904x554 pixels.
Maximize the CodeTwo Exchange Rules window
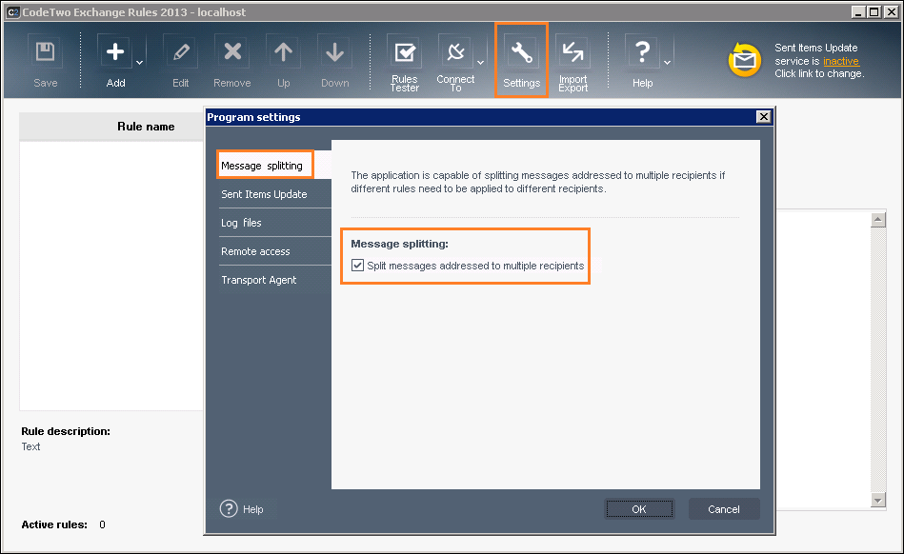click(874, 12)
